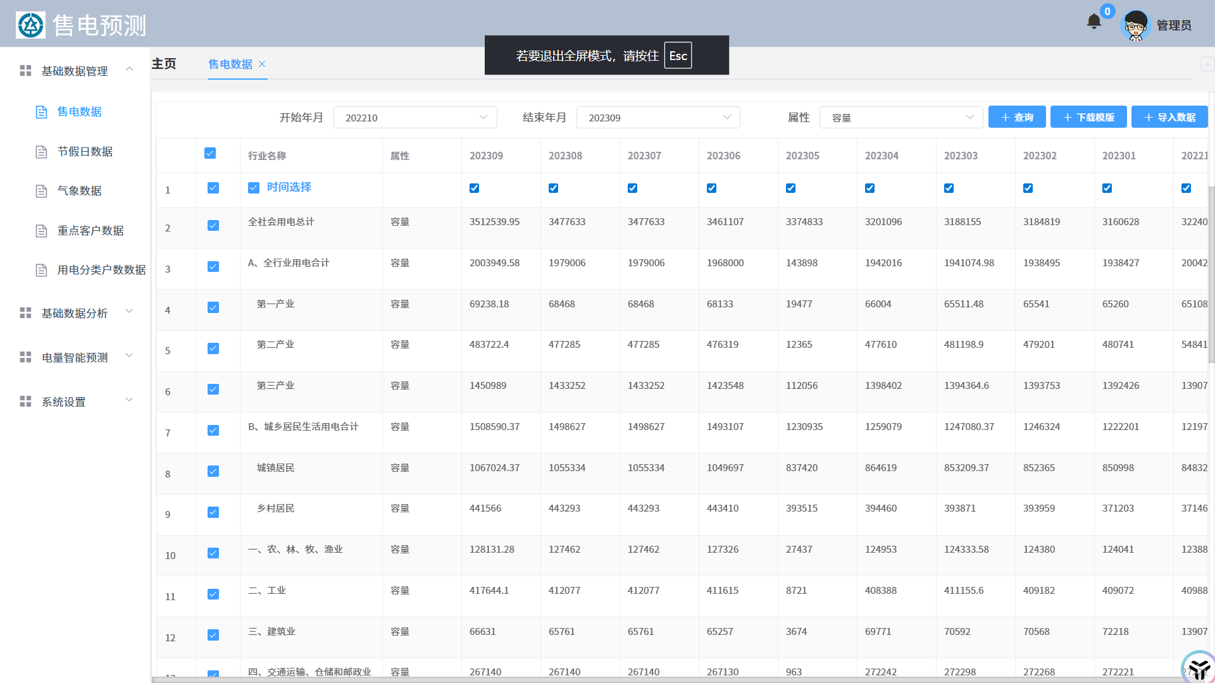Switch to the 主页 tab

pos(164,64)
